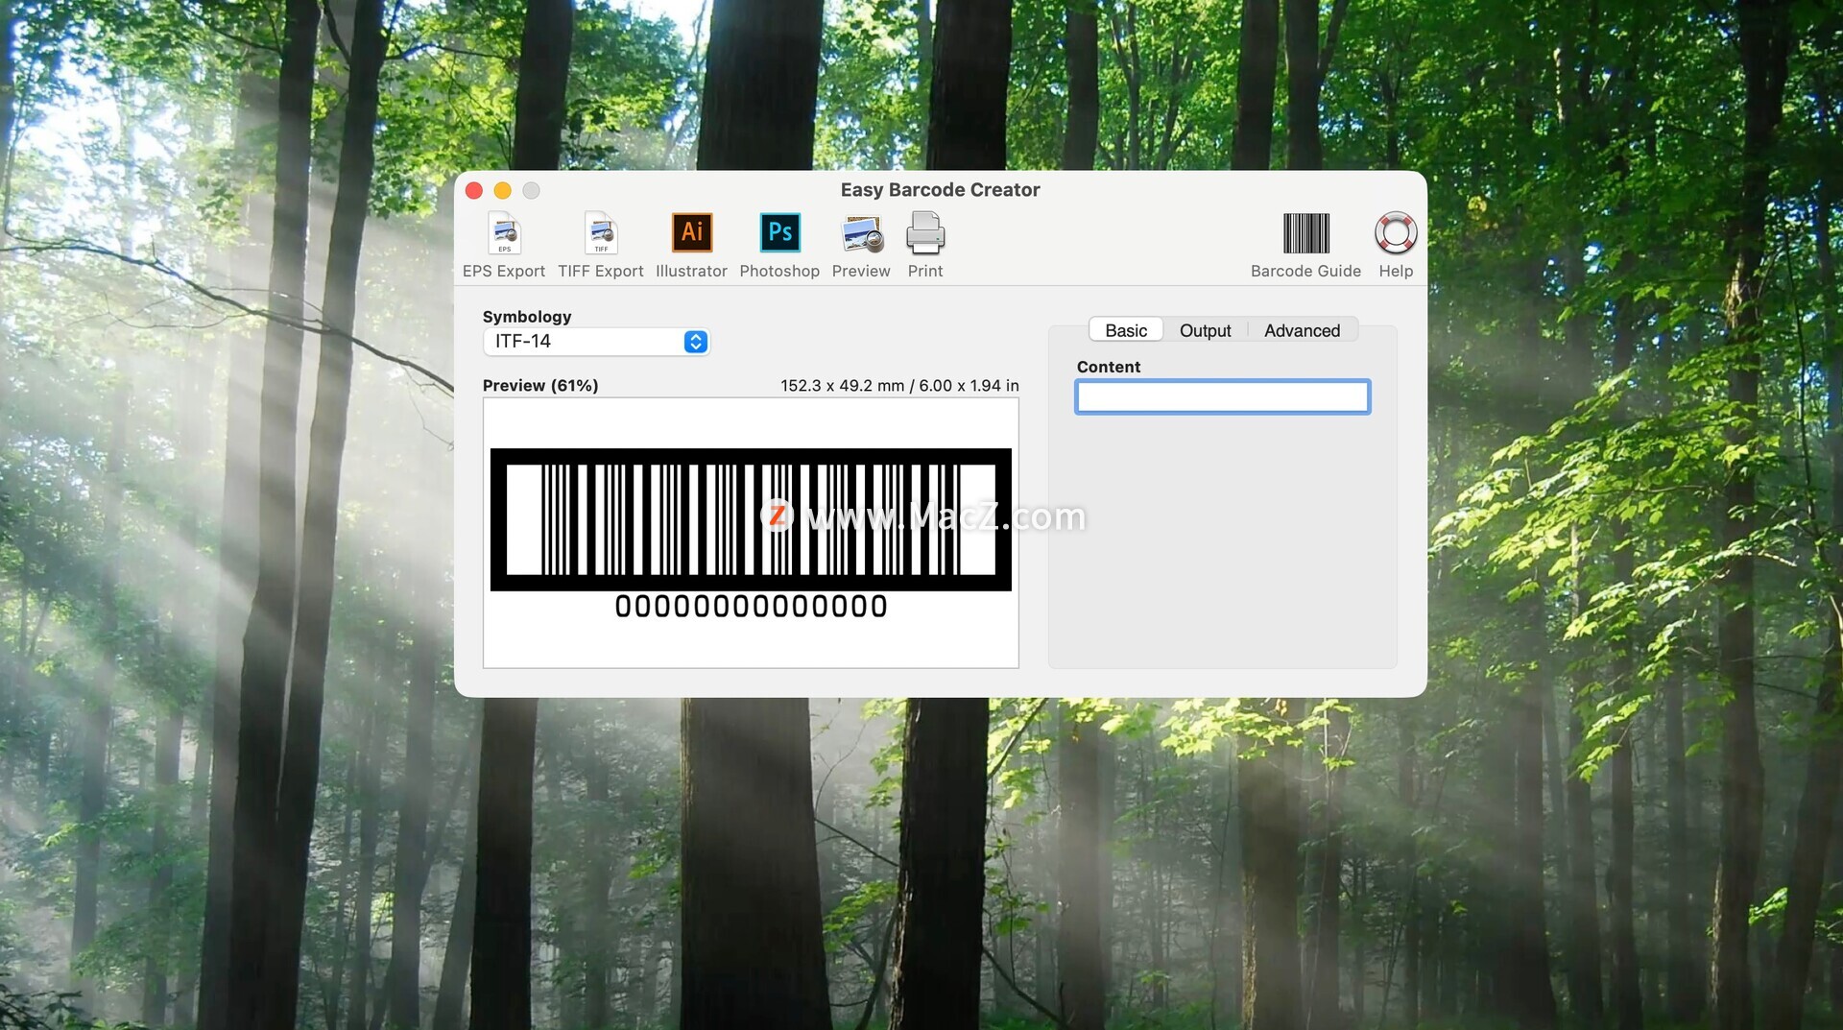
Task: Minimize the window with the yellow button
Action: tap(502, 191)
